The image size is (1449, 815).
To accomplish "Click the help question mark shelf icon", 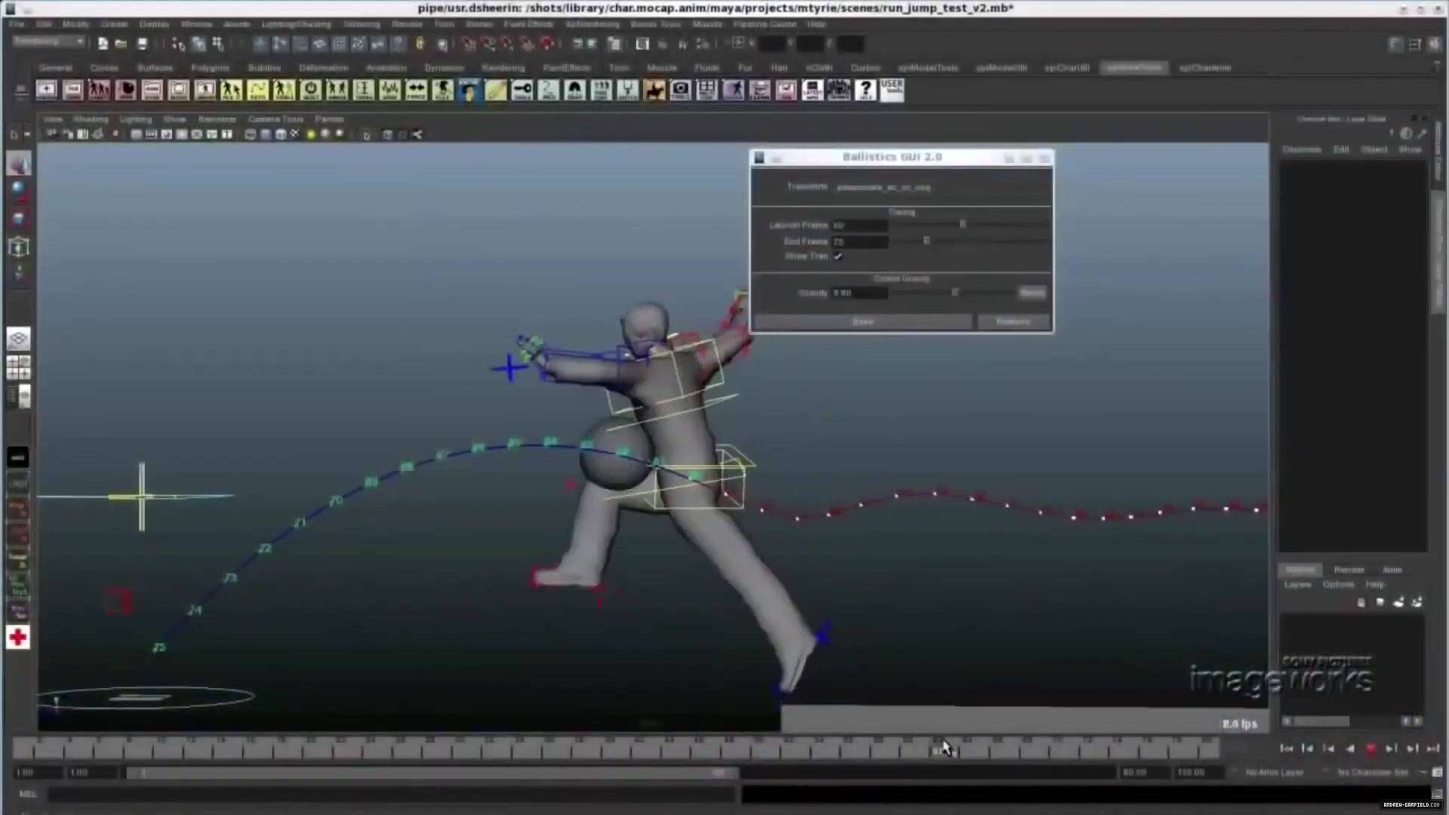I will (865, 91).
